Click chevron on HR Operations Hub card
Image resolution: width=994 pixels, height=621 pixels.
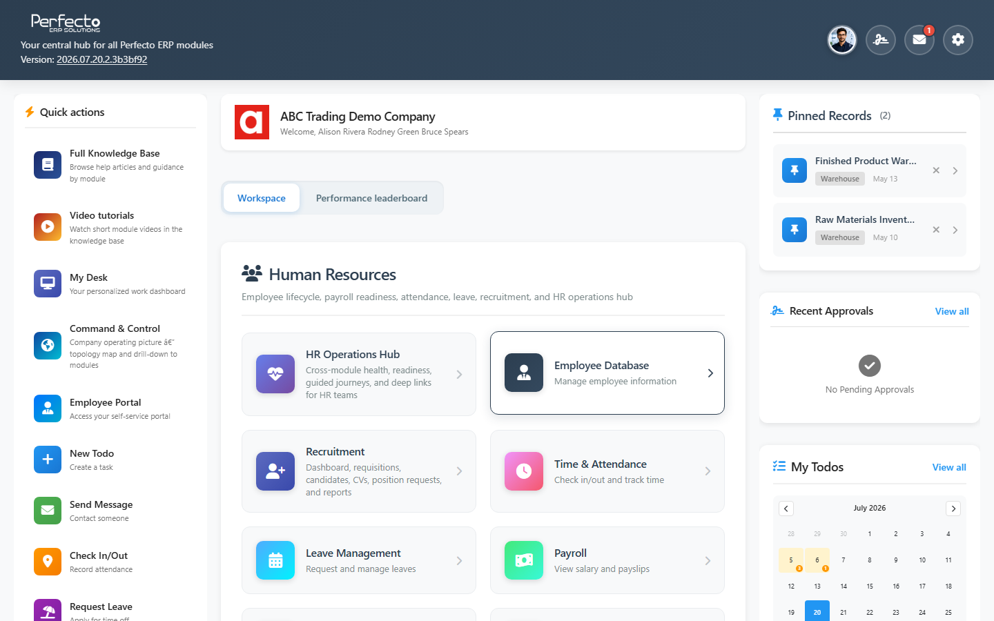tap(459, 374)
